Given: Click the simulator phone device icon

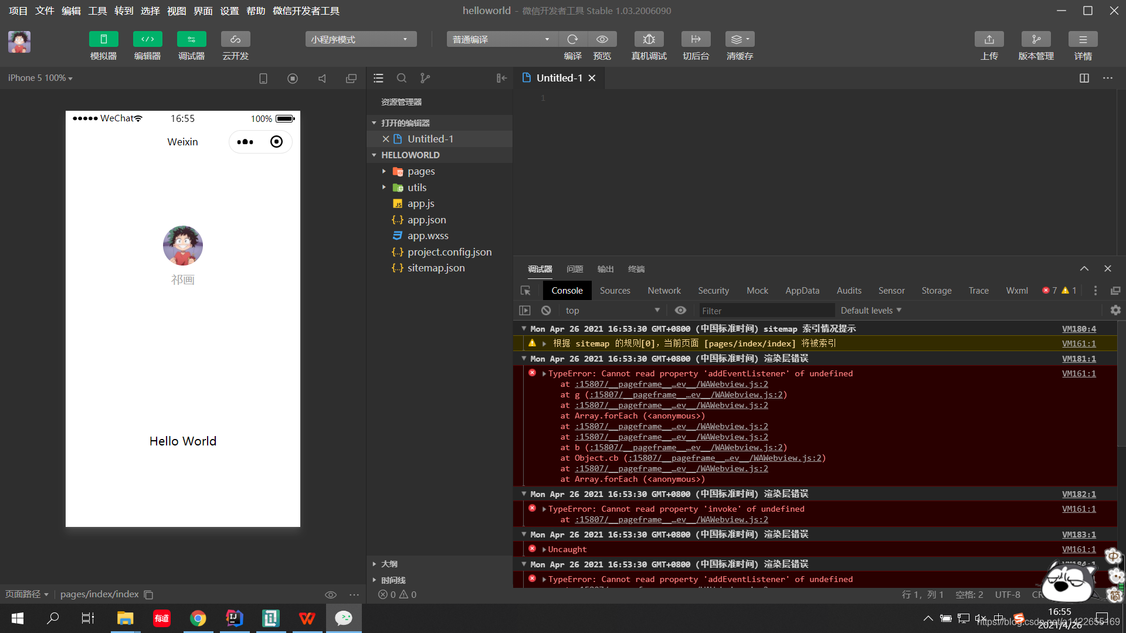Looking at the screenshot, I should tap(263, 78).
